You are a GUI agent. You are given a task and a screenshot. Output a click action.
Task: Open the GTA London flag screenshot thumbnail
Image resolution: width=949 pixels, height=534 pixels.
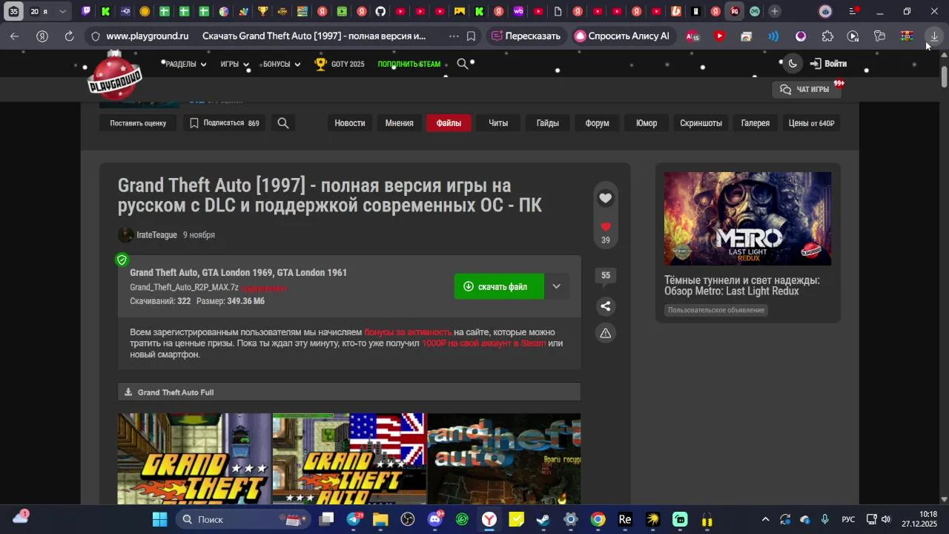[x=349, y=459]
